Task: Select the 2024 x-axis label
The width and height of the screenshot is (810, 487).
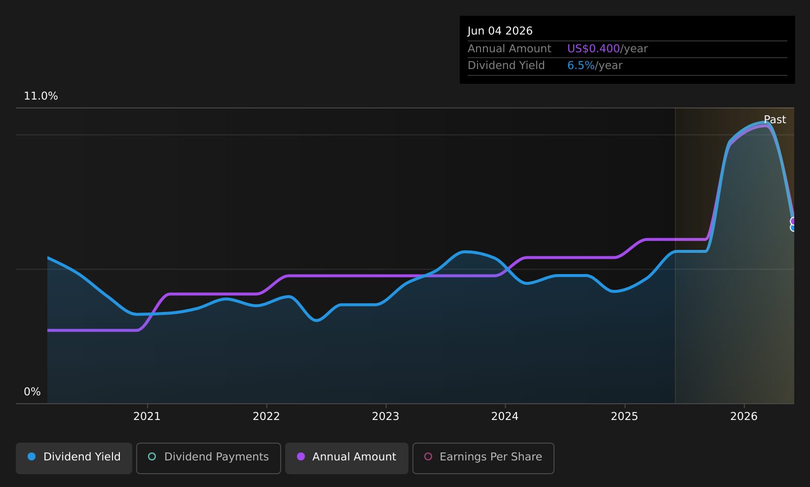Action: coord(505,417)
